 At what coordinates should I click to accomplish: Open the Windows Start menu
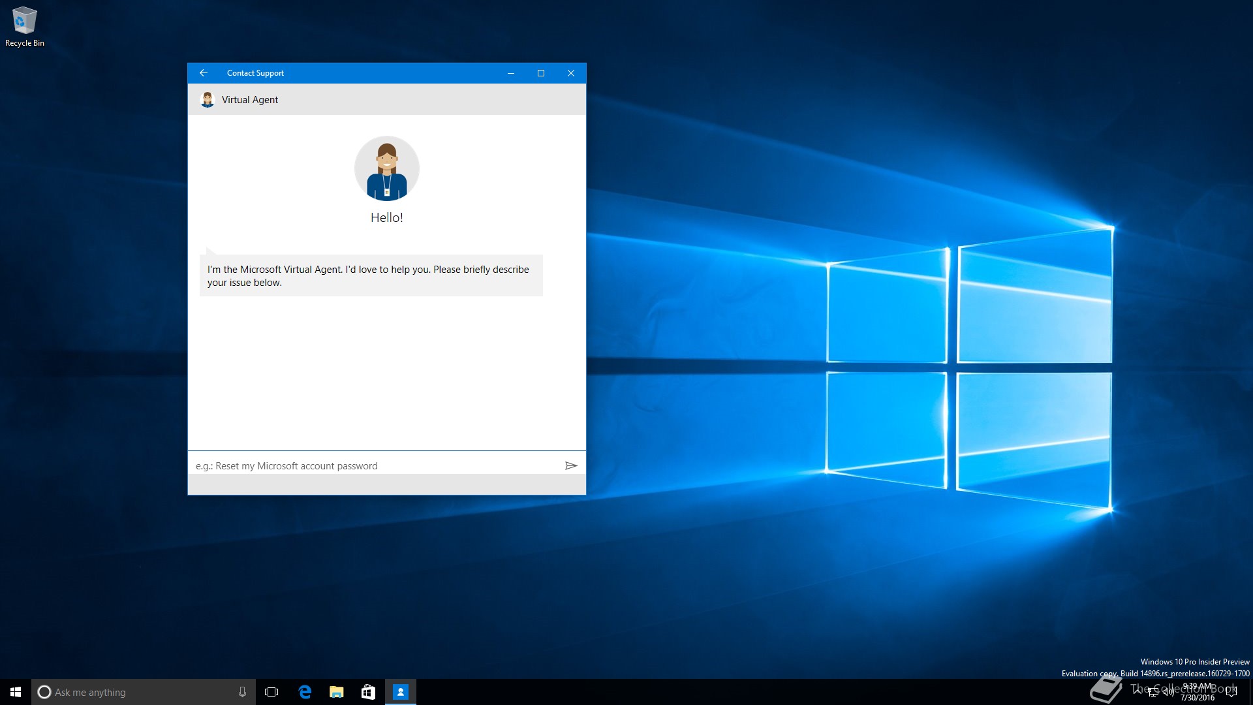click(16, 692)
